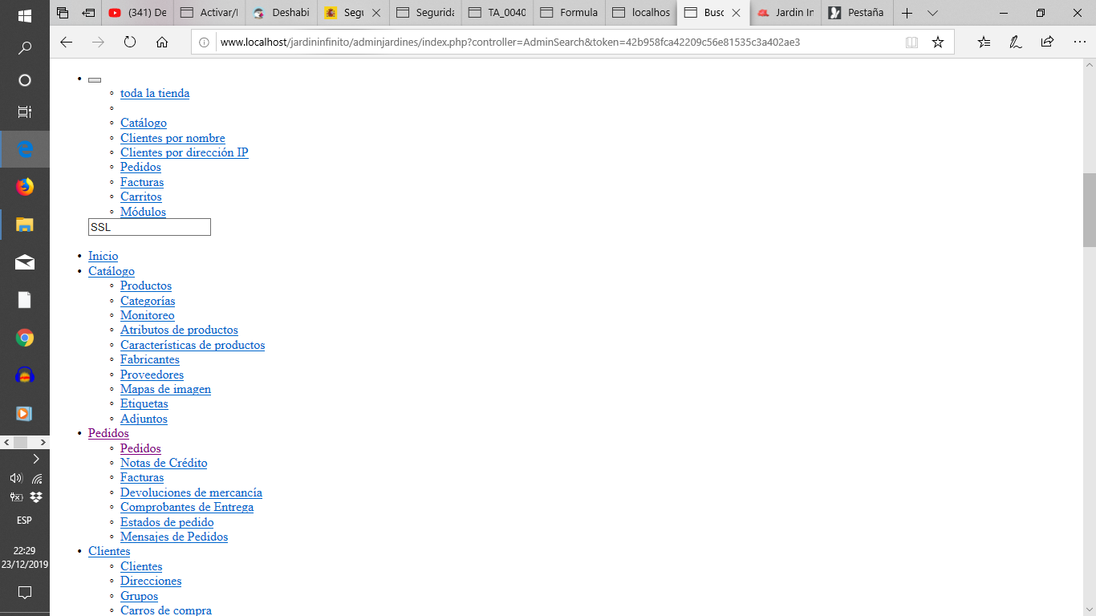
Task: Open Cortana circle icon
Action: [x=25, y=80]
